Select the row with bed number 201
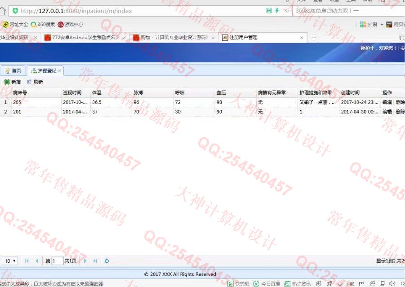The width and height of the screenshot is (405, 287). click(x=202, y=112)
